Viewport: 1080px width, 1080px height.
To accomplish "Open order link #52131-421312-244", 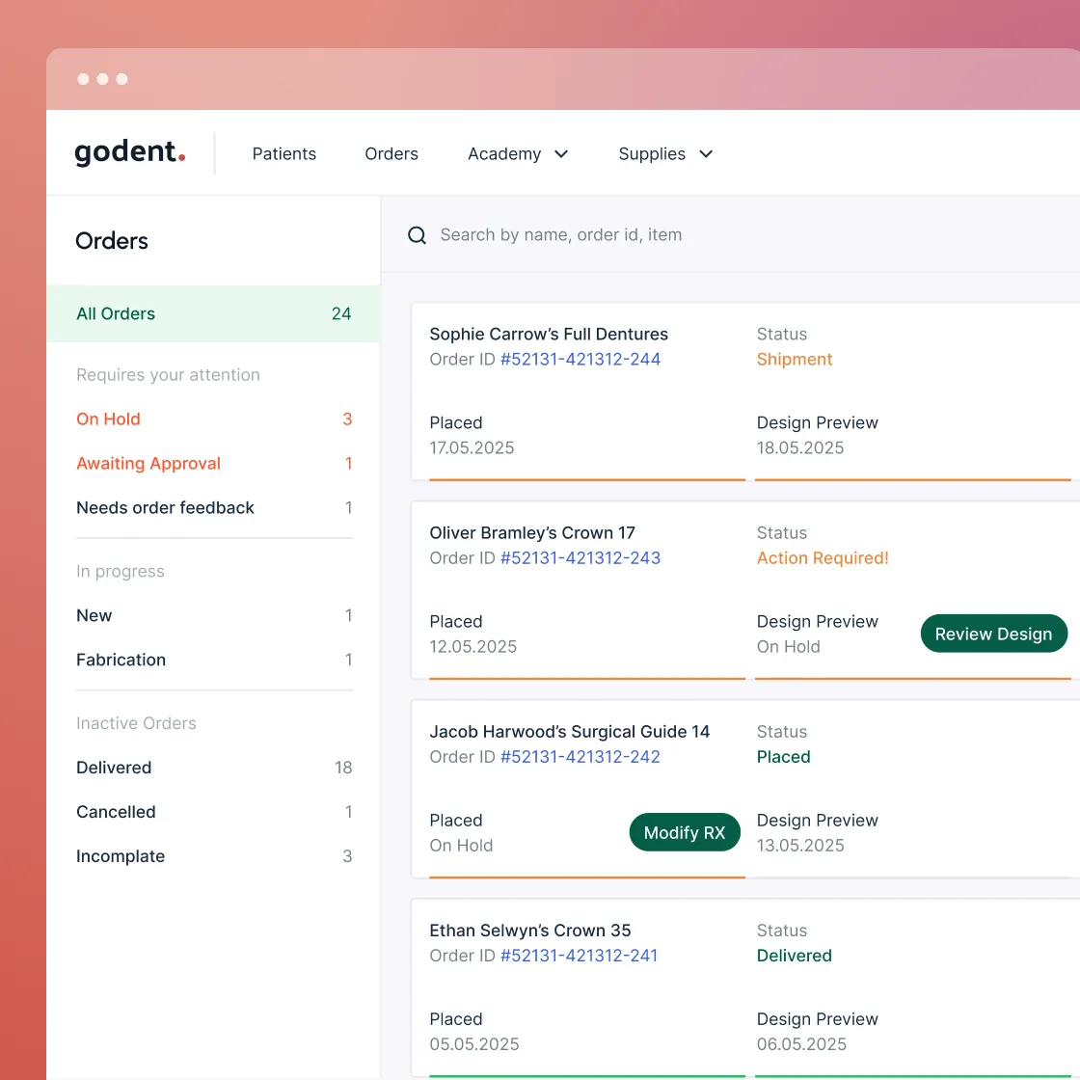I will click(580, 359).
